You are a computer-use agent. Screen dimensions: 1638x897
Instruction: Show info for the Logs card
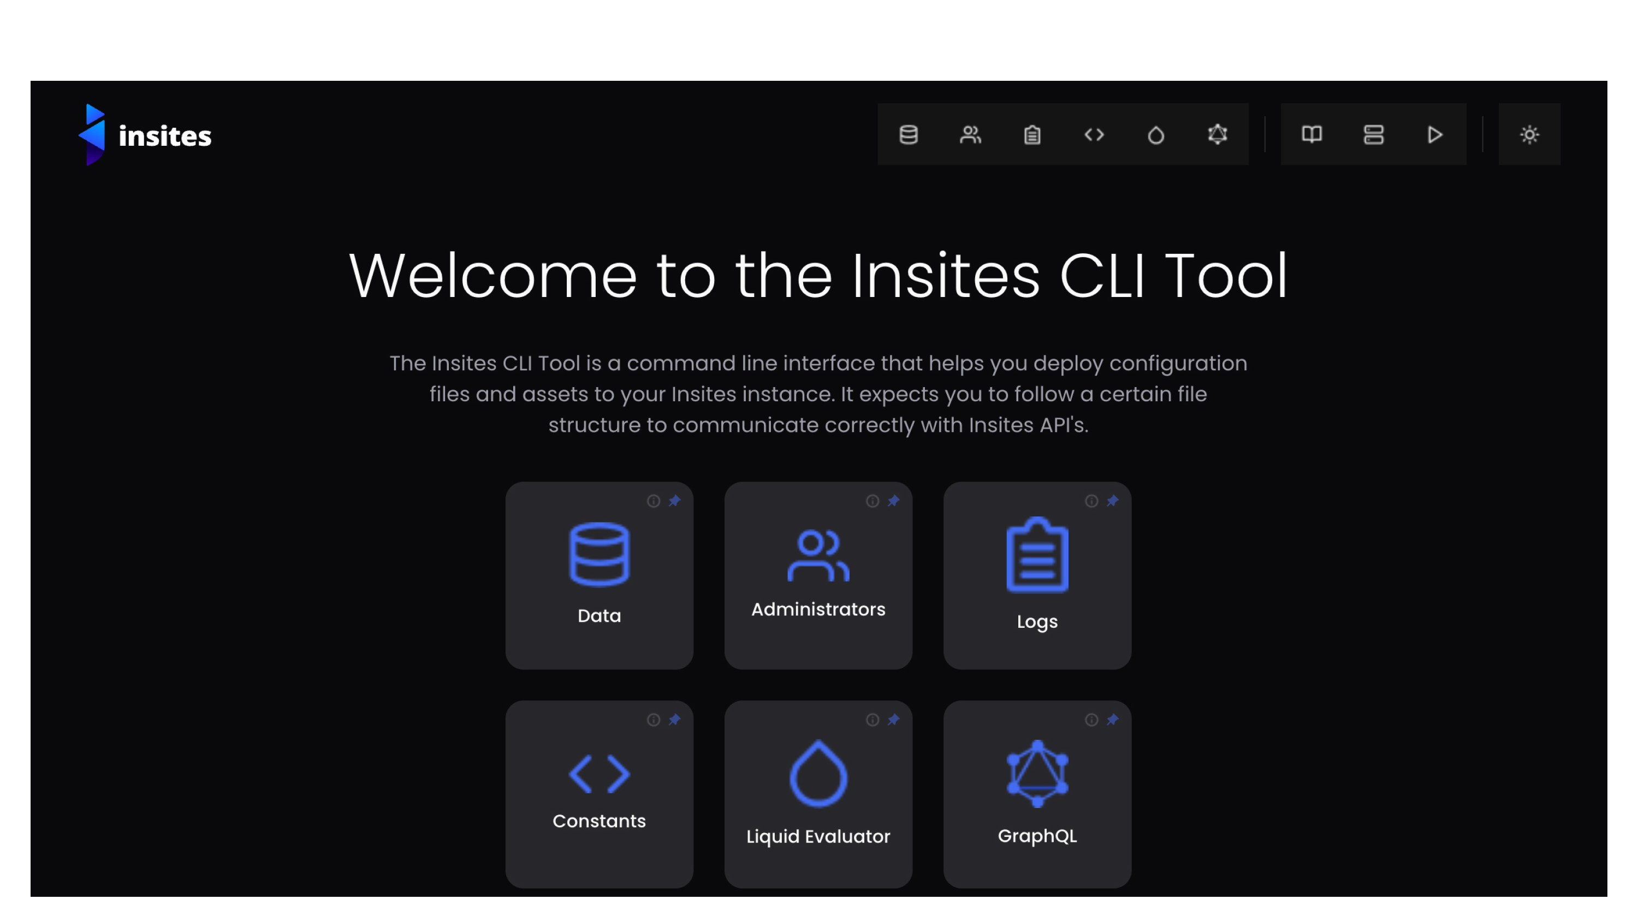tap(1091, 501)
